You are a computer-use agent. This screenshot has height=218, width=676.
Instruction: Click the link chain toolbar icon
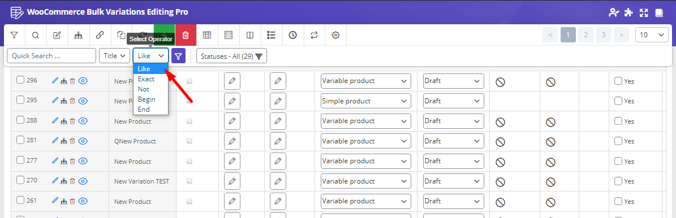[x=100, y=35]
